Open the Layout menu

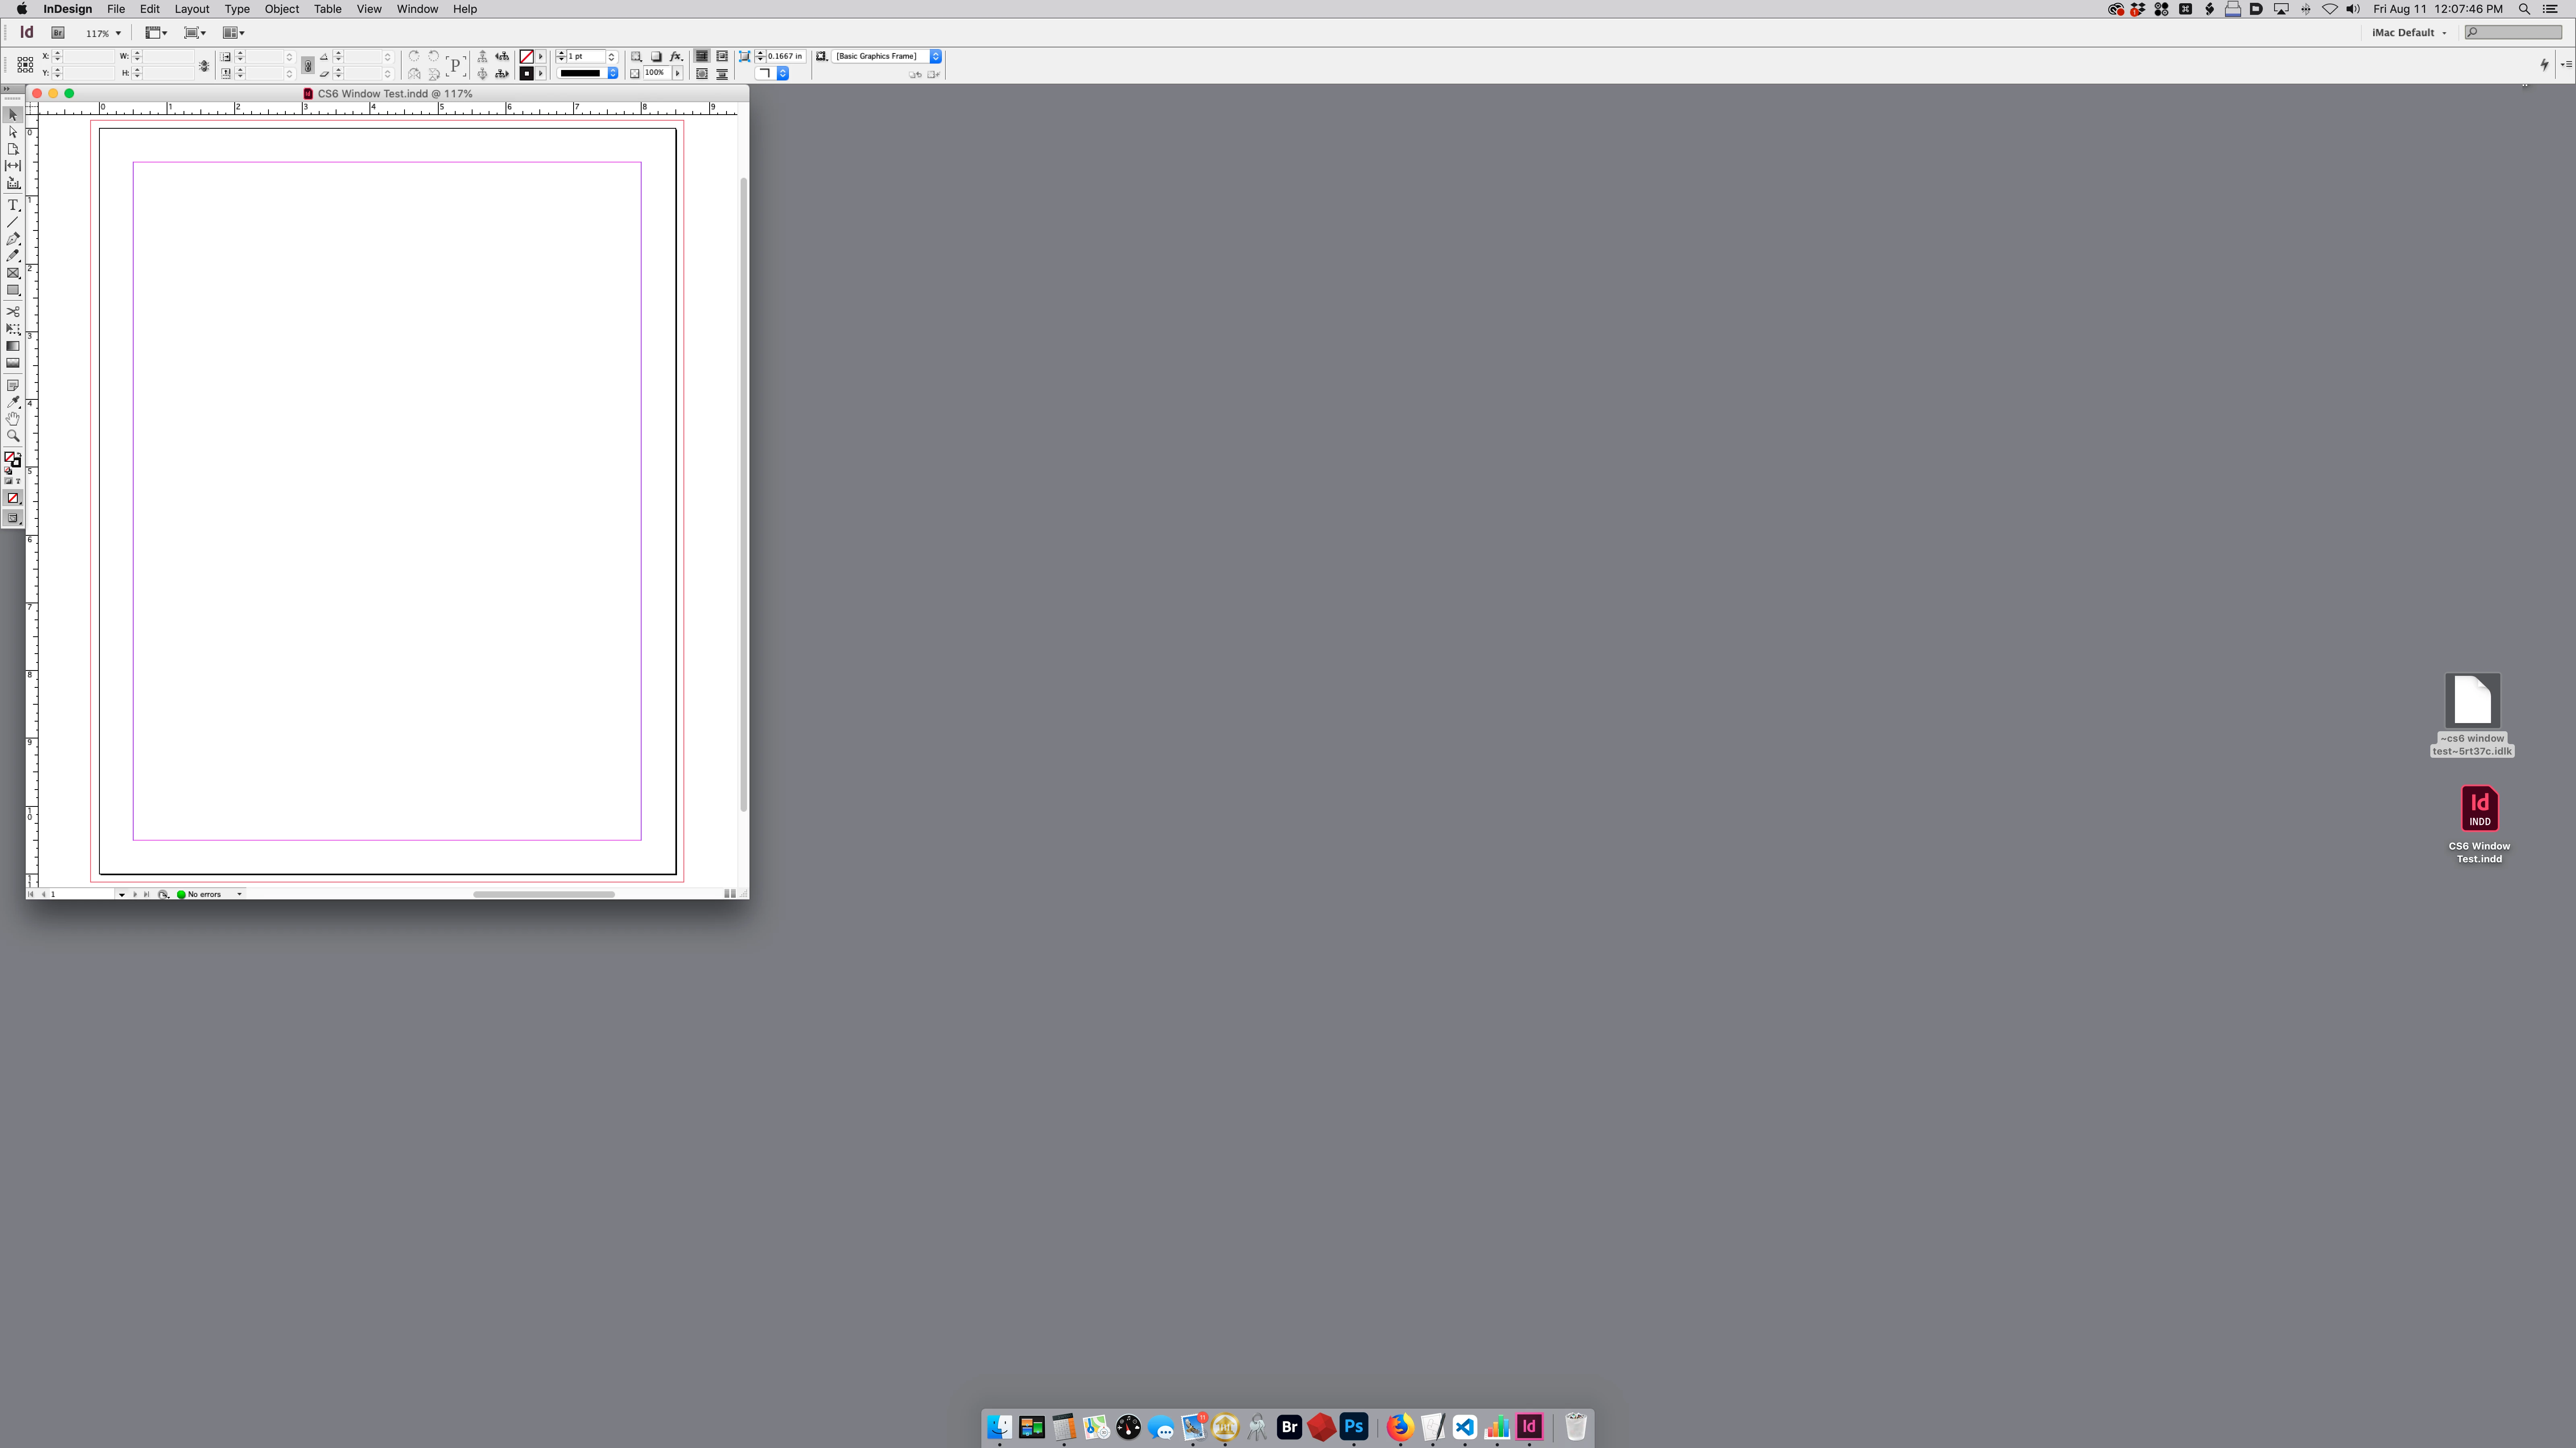click(191, 9)
